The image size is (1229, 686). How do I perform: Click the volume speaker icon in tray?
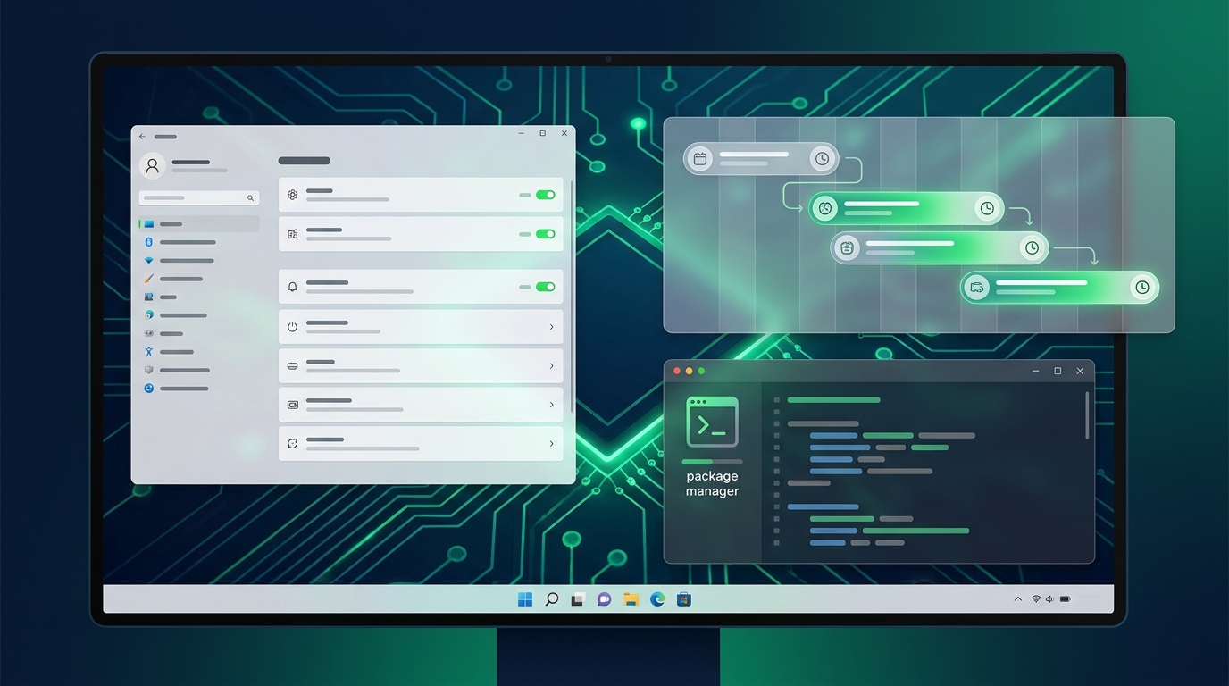click(x=1049, y=599)
